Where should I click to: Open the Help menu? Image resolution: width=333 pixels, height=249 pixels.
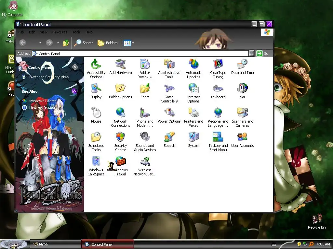click(x=89, y=32)
